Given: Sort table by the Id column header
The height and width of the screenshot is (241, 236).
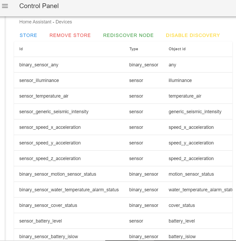Looking at the screenshot, I should (21, 49).
